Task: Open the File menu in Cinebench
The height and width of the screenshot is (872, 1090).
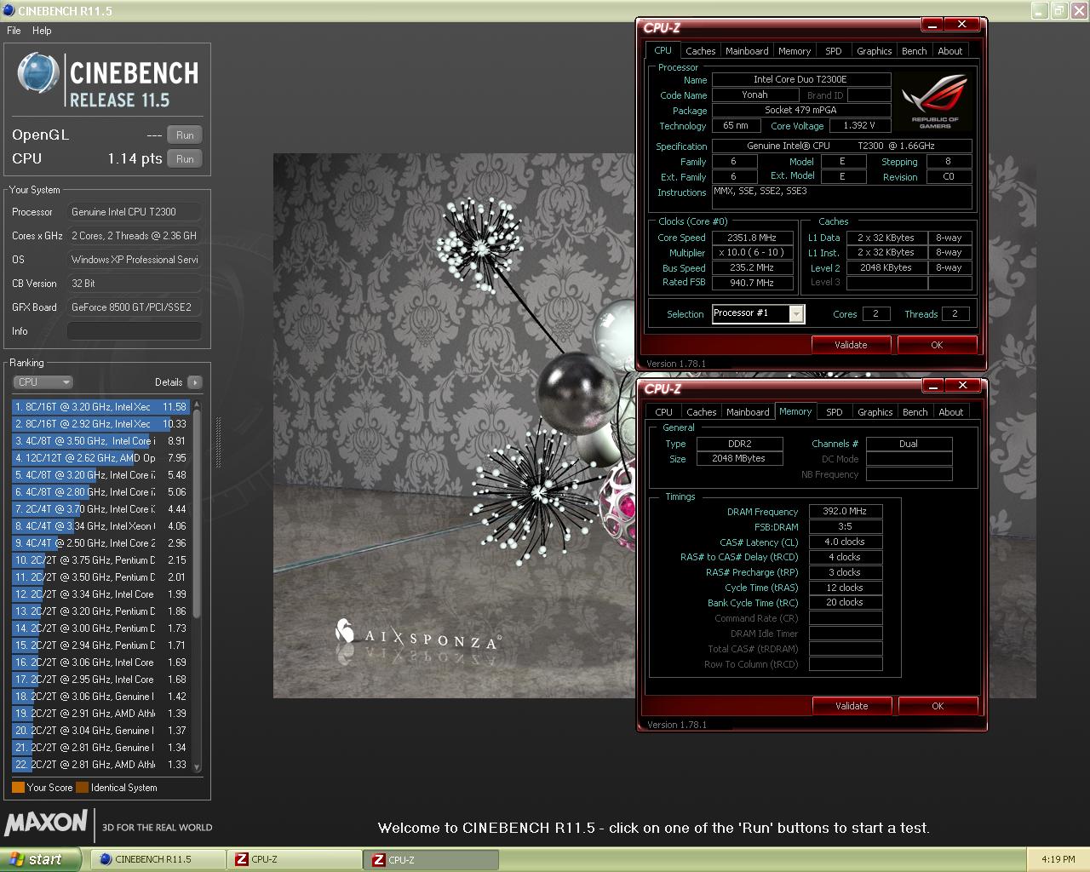Action: click(x=14, y=31)
